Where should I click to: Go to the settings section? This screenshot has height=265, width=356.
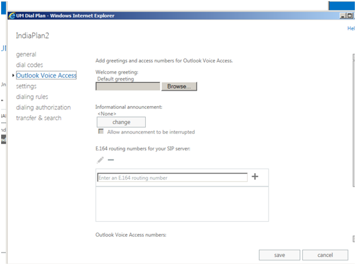pos(27,86)
